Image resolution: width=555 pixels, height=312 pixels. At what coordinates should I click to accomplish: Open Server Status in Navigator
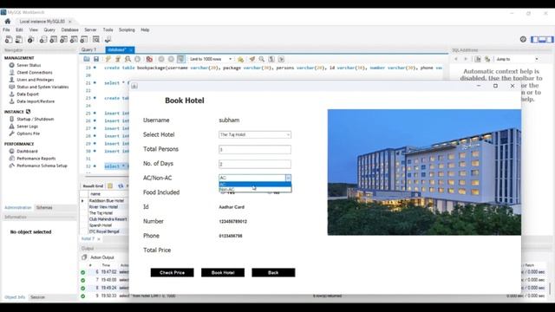coord(29,65)
